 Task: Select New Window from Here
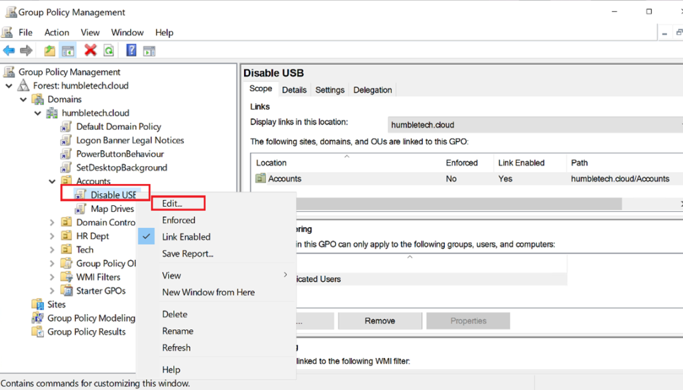pyautogui.click(x=216, y=293)
